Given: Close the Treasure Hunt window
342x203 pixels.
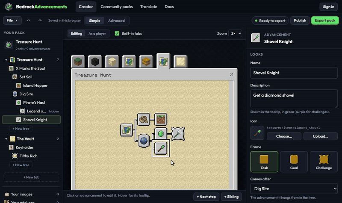Looking at the screenshot, I should click(231, 74).
